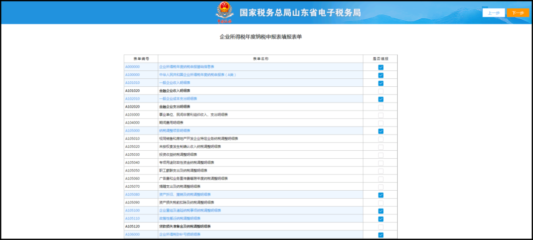The width and height of the screenshot is (533, 240).
Task: Click the 金融企业收入明细表 form name
Action: click(175, 91)
